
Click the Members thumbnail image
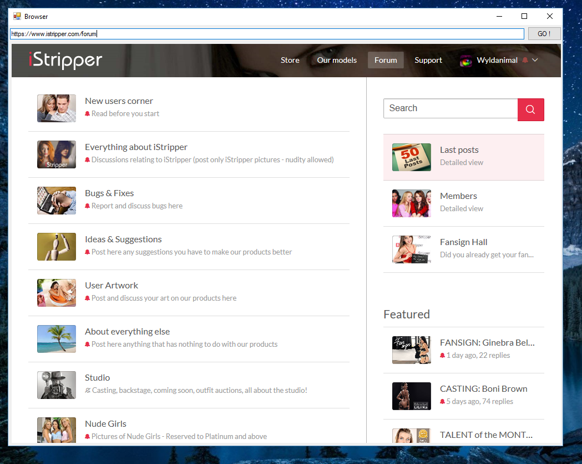[x=412, y=203]
